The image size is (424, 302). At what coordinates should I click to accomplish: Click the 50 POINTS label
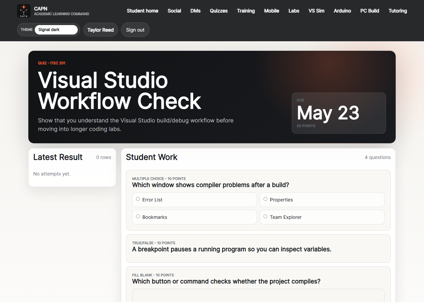click(306, 126)
